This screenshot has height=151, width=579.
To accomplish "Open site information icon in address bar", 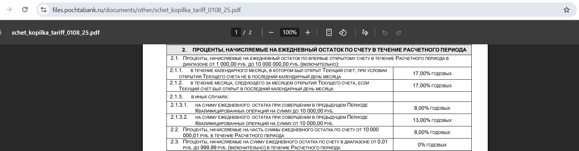I will [44, 10].
